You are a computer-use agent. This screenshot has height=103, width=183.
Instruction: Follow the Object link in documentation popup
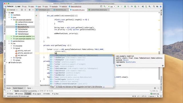coord(126,60)
